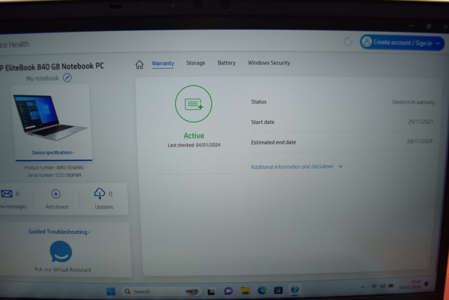This screenshot has width=449, height=300.
Task: Click the refresh icon near Create account
Action: click(348, 42)
